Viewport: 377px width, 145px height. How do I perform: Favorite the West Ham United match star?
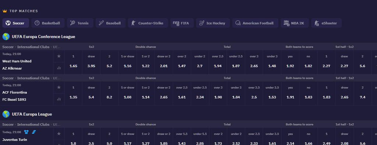pos(59,56)
